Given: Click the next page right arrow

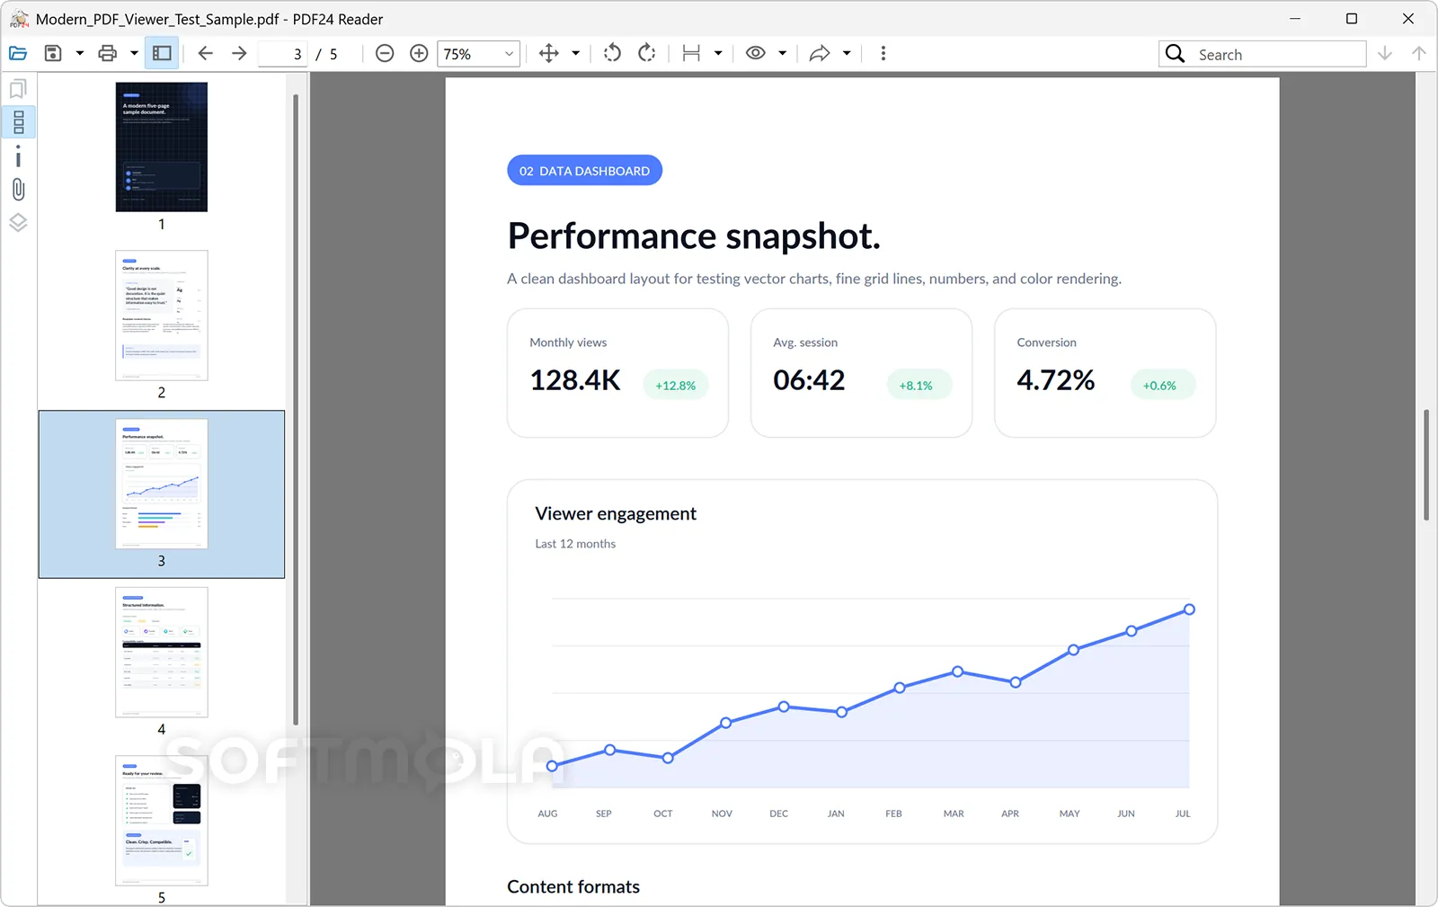Looking at the screenshot, I should point(239,54).
